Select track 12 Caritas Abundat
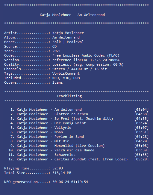153x195 pixels. tap(78, 159)
